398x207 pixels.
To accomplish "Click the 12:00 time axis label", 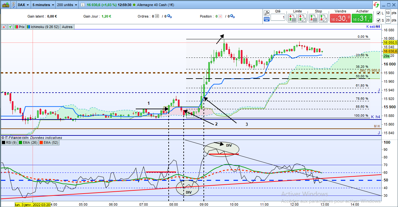I will (294, 204).
